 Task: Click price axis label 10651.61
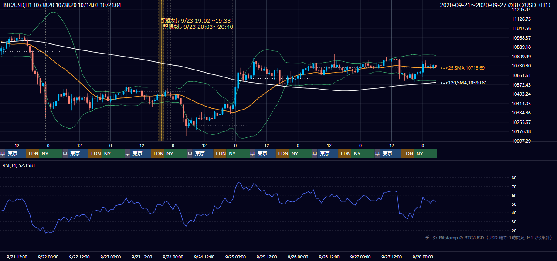pyautogui.click(x=521, y=75)
